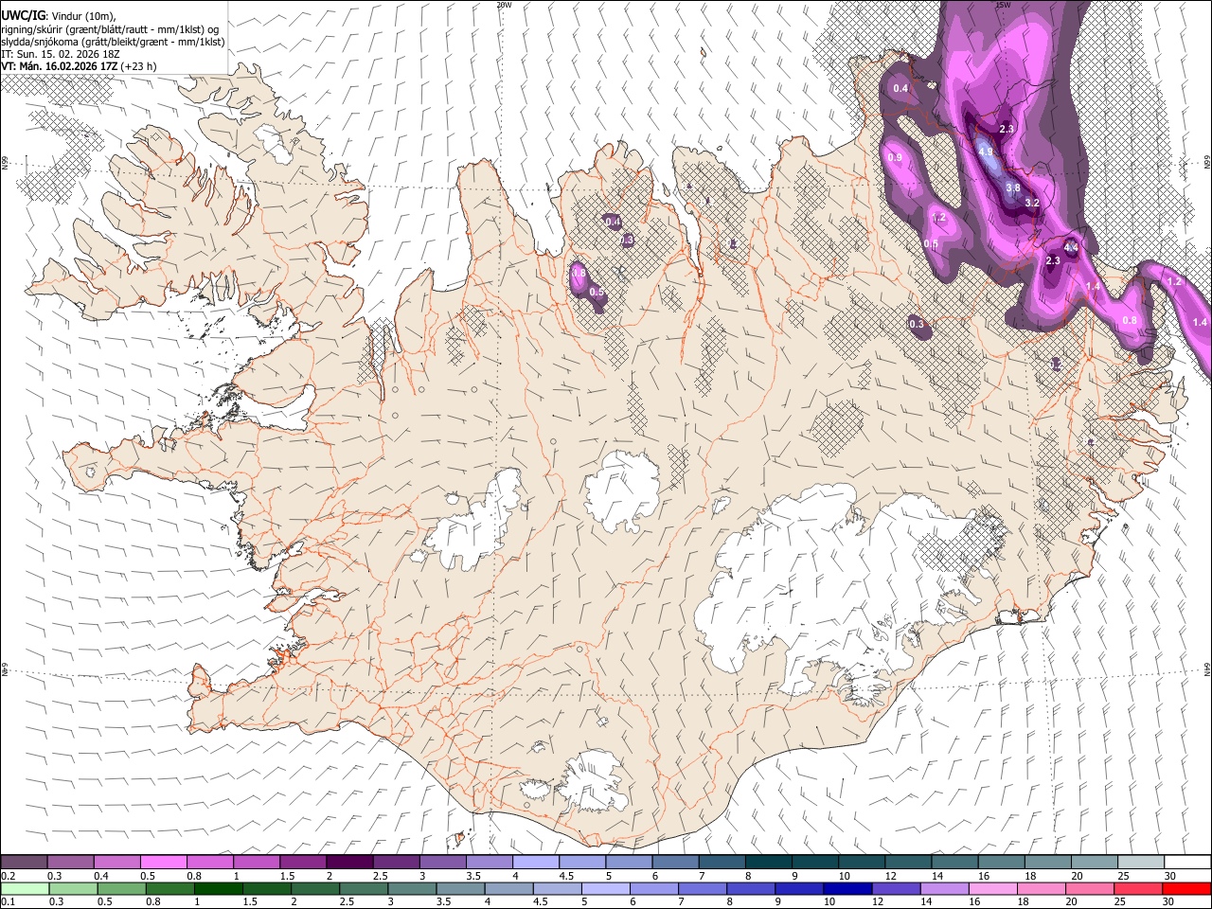
Task: Click the lavender 4–4.5 swatch in upper legend row
Action: tap(536, 863)
